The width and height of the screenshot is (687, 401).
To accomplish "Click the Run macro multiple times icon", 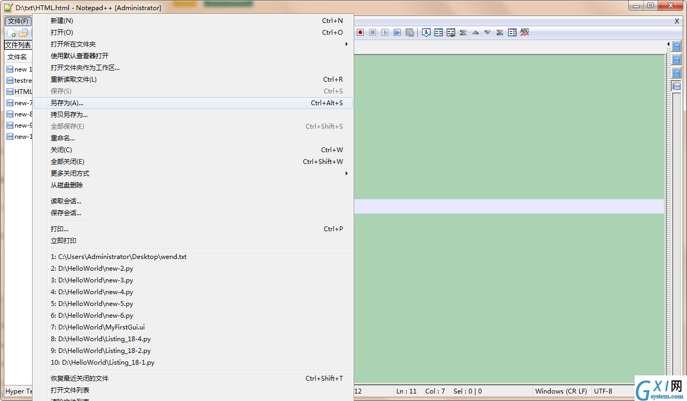I will pyautogui.click(x=397, y=33).
